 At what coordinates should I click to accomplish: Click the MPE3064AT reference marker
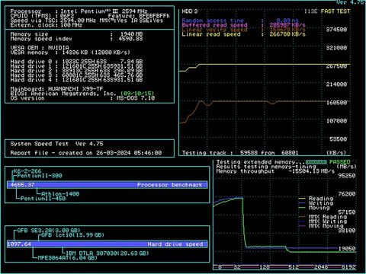point(67,258)
